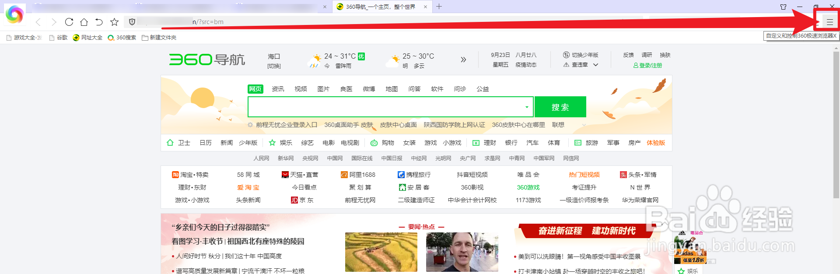
Task: Open 购物 category icon
Action: (x=382, y=143)
